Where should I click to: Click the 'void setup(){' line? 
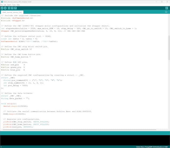click(x=9, y=104)
